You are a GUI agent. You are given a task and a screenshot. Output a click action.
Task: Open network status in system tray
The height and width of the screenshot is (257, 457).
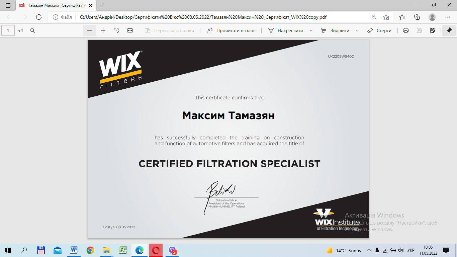(x=385, y=250)
